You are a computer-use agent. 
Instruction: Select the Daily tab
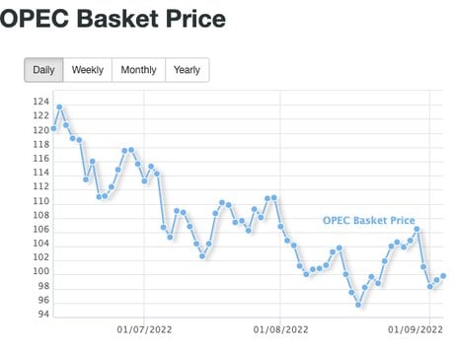(x=43, y=70)
